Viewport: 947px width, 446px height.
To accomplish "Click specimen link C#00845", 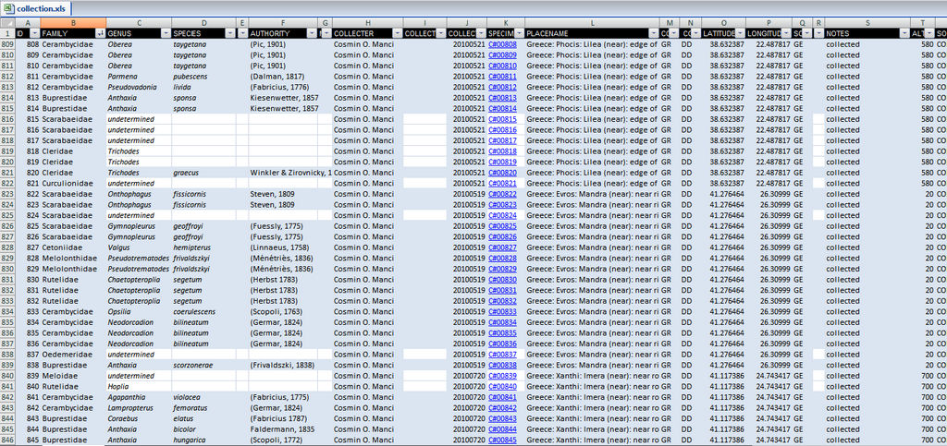I will click(x=502, y=440).
